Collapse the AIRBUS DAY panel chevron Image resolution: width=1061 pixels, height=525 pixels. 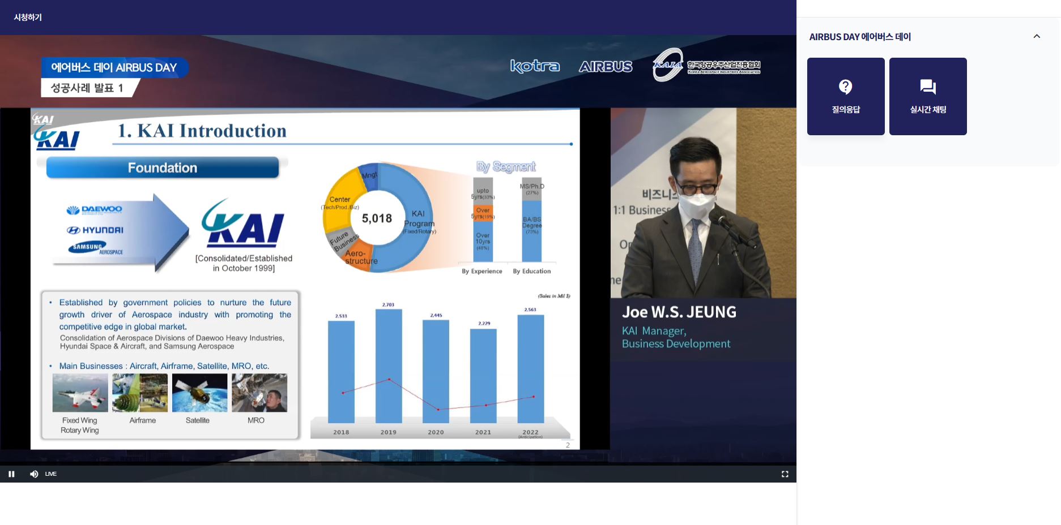tap(1037, 36)
